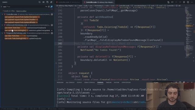Open the statement.insertOne(insert) match

click(x=25, y=28)
